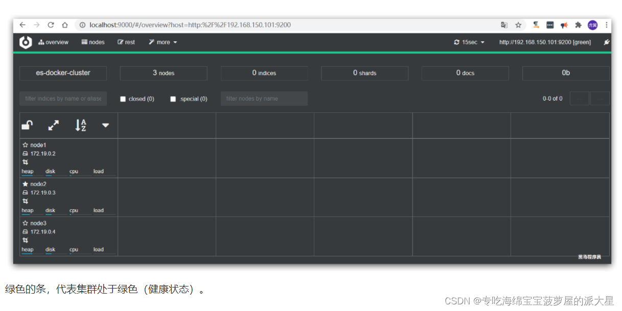This screenshot has width=622, height=311.
Task: Toggle the unlock padlock icon
Action: (x=27, y=125)
